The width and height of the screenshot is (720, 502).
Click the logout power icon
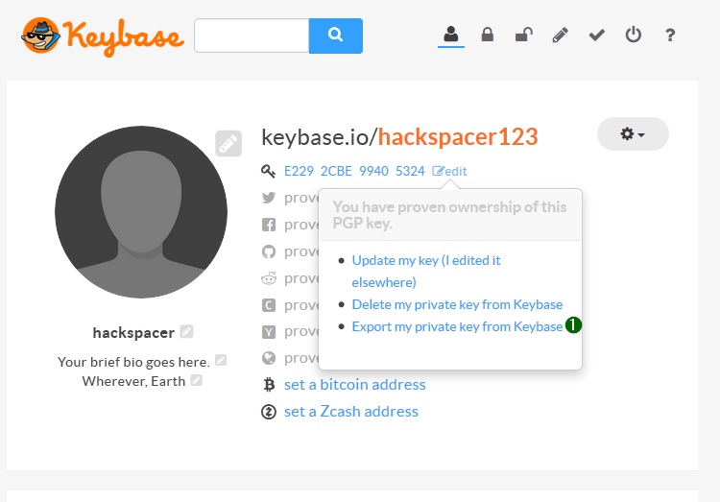coord(634,35)
